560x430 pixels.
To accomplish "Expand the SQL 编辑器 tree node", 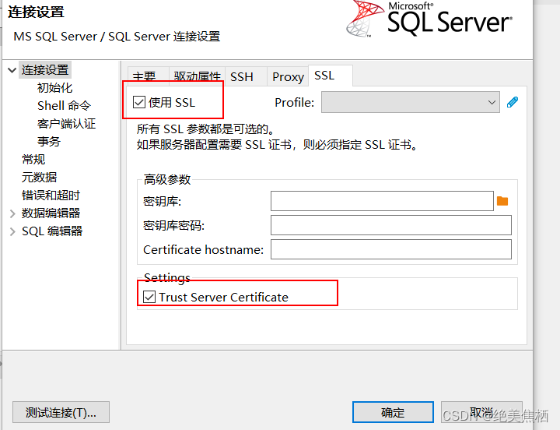I will point(12,231).
